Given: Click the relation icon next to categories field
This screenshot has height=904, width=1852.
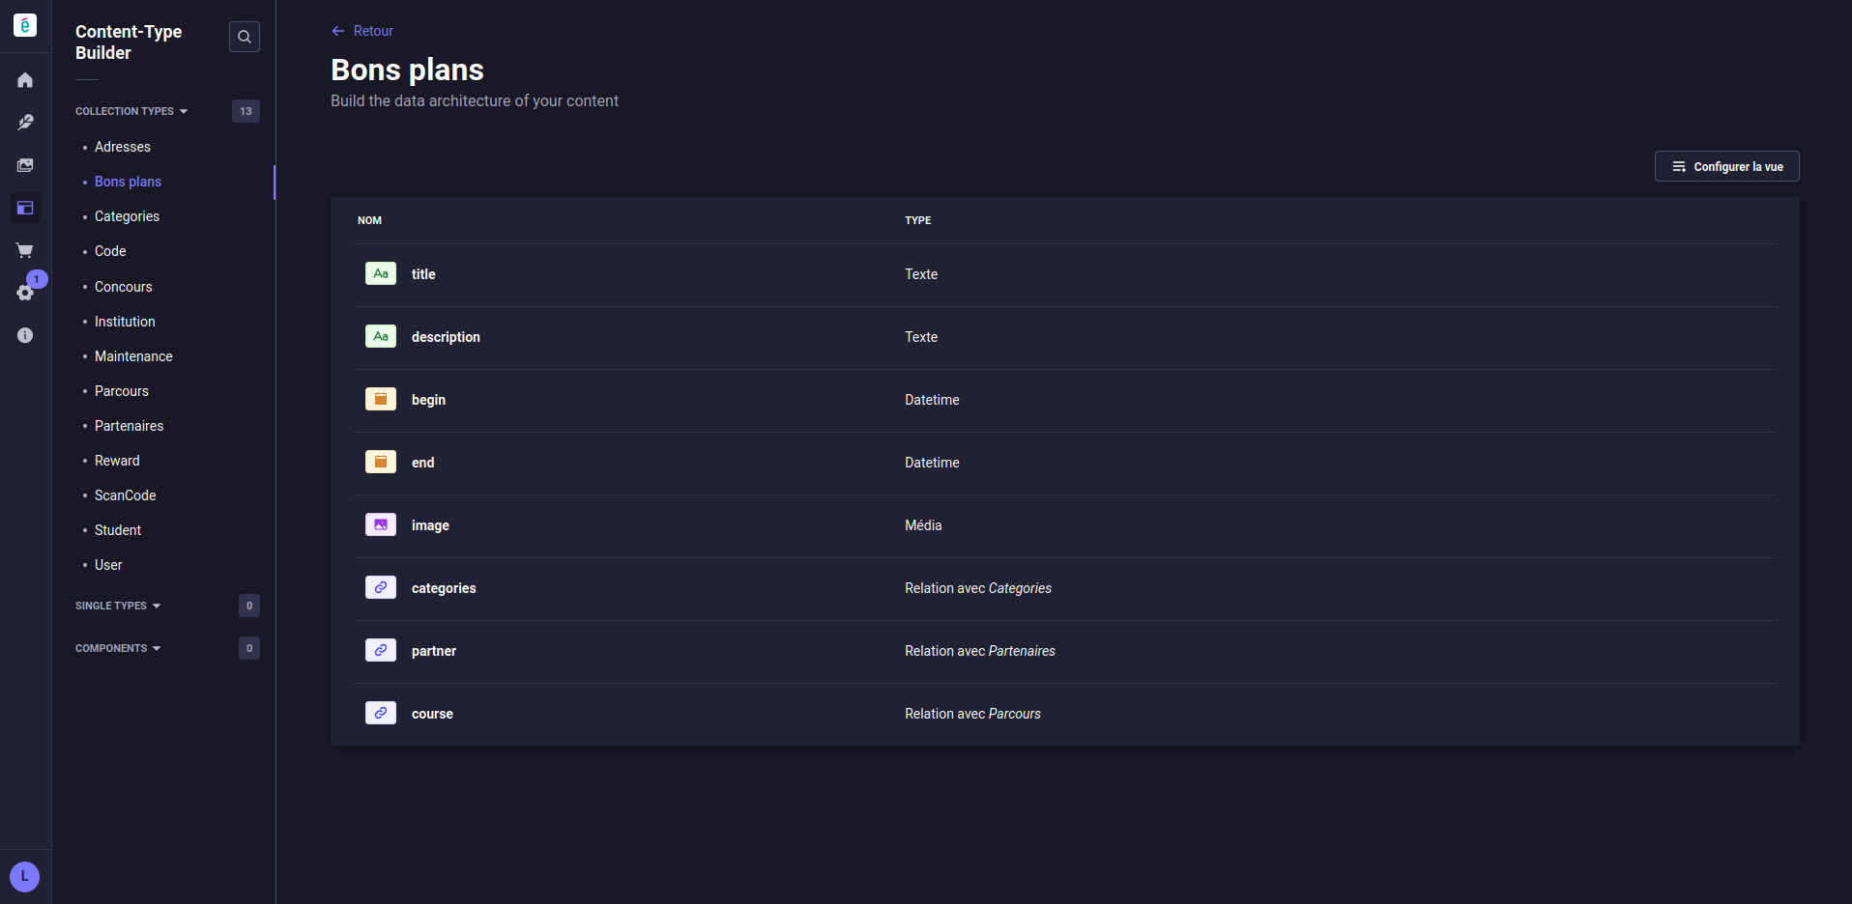Looking at the screenshot, I should [x=380, y=587].
